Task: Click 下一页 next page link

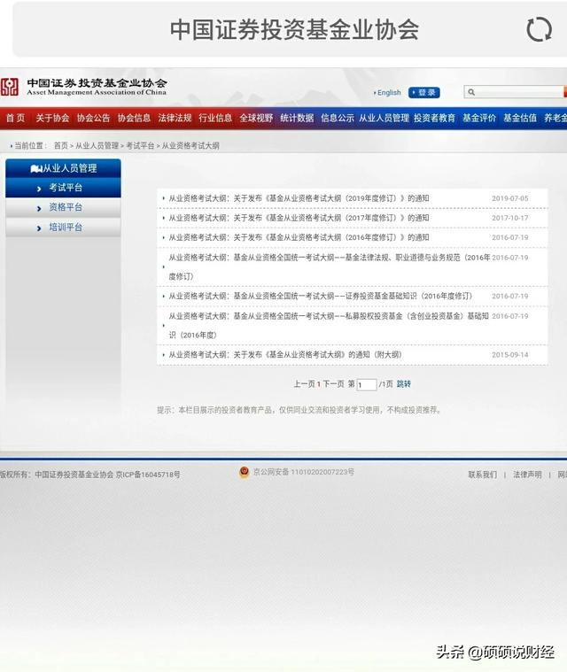Action: click(x=333, y=384)
